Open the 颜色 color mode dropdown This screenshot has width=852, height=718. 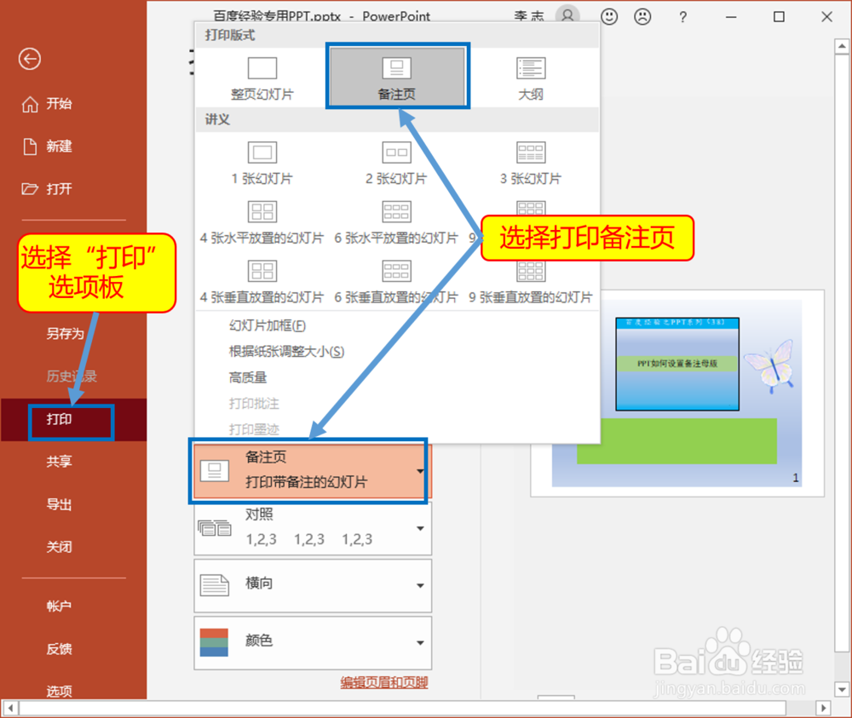click(313, 642)
